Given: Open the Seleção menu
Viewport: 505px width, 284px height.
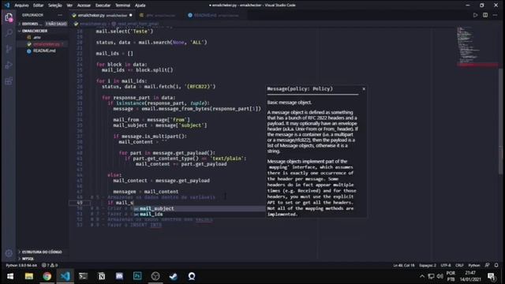Looking at the screenshot, I should click(x=55, y=6).
